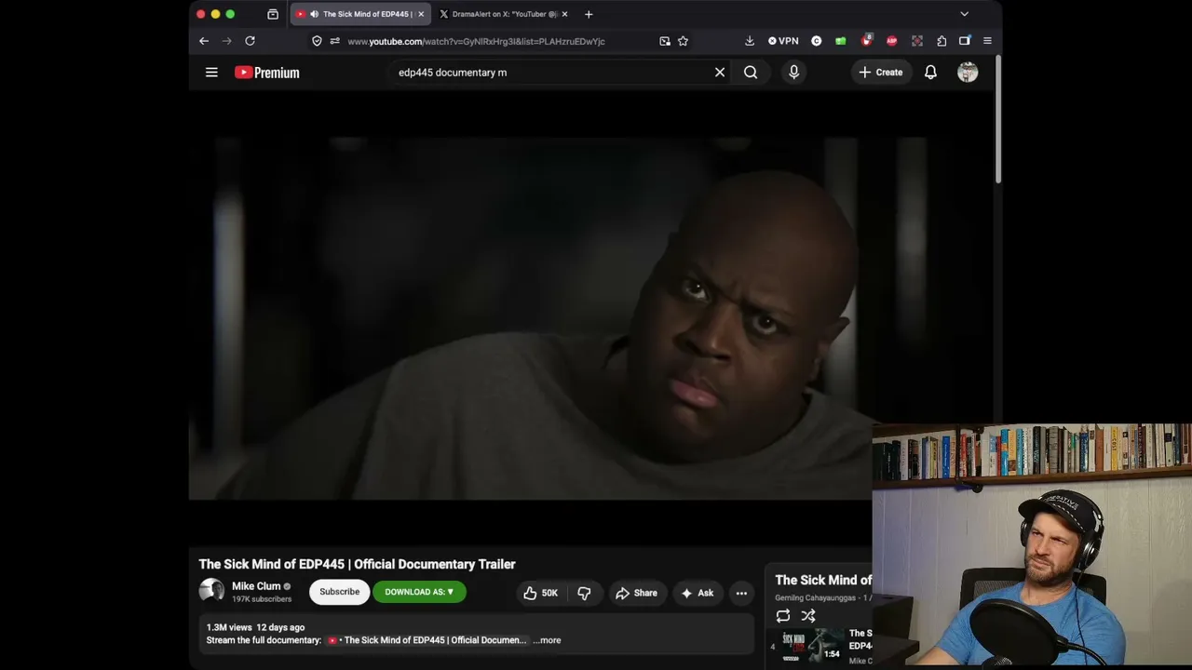This screenshot has width=1192, height=670.
Task: Open picture-in-picture icon in address bar
Action: pyautogui.click(x=665, y=41)
